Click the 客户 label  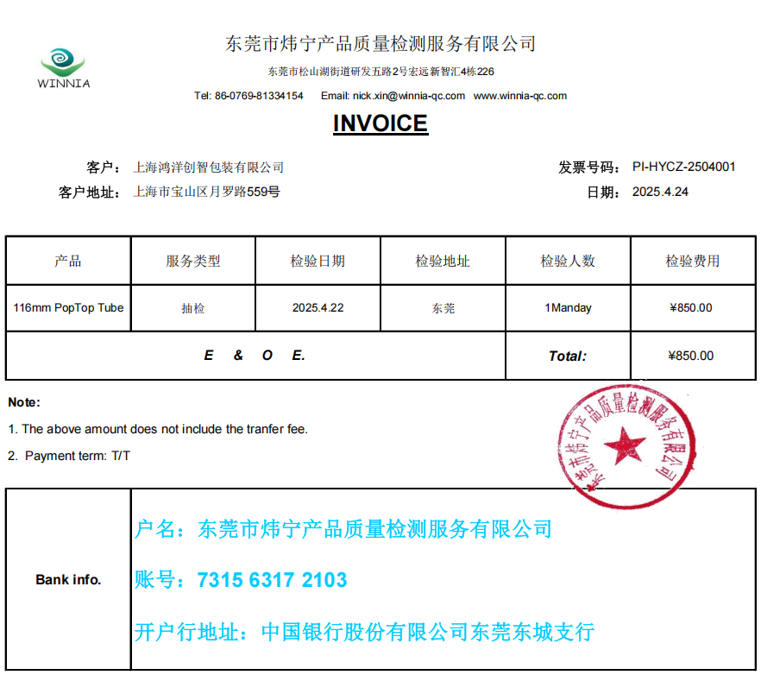pos(104,167)
